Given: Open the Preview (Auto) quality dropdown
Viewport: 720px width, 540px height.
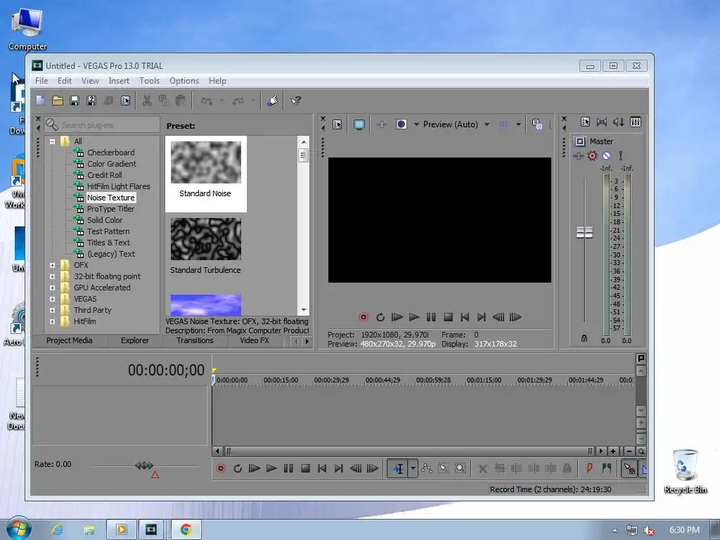Looking at the screenshot, I should [456, 124].
